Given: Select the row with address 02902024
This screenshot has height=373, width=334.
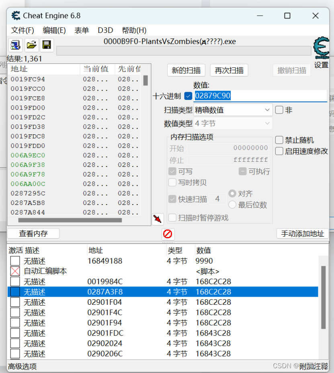Looking at the screenshot, I should click(x=163, y=343).
